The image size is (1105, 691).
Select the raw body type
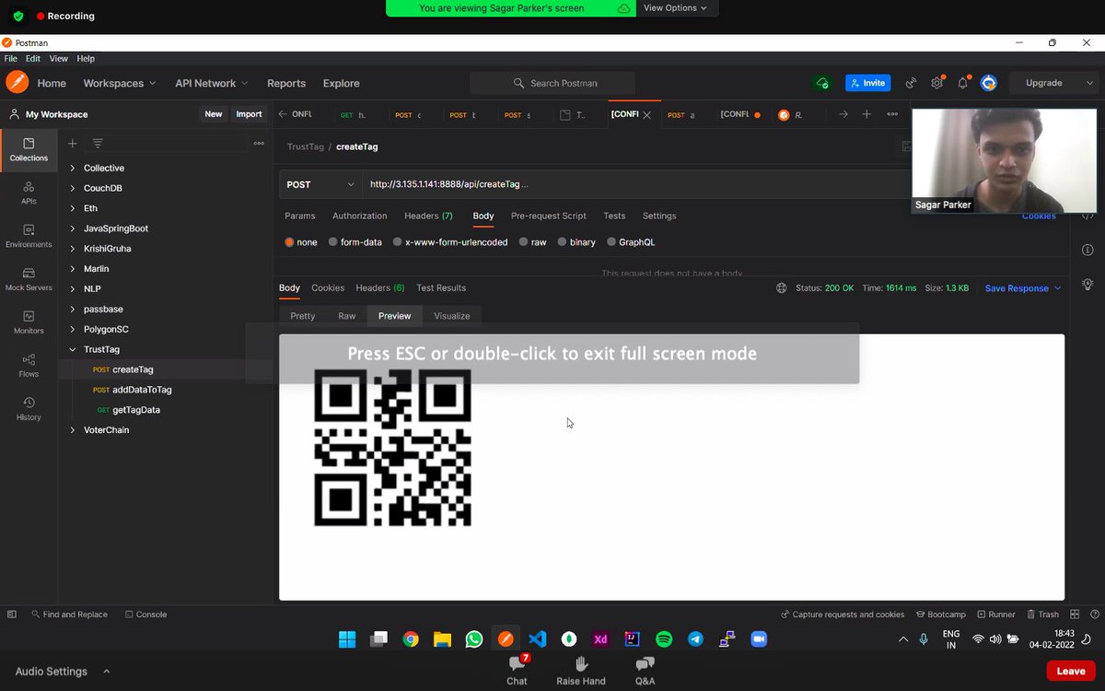(532, 242)
